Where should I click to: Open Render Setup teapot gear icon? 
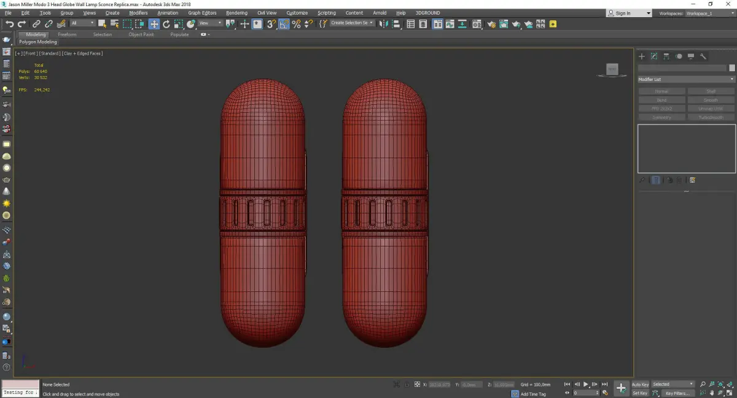click(x=491, y=24)
